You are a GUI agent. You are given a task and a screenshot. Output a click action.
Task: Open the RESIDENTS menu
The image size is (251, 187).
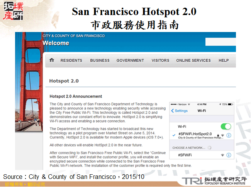[71, 61]
